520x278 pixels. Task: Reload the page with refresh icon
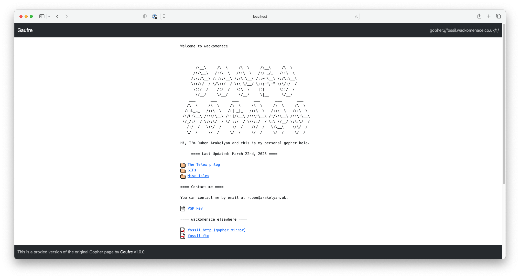[x=356, y=17]
